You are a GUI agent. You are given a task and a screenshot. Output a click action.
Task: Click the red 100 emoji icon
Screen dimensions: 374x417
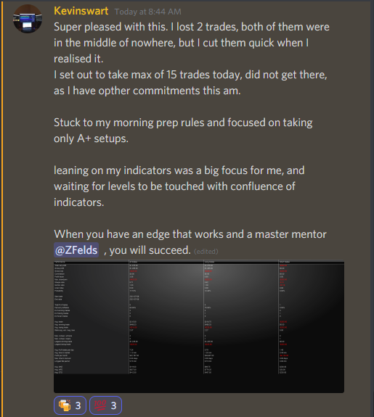tap(100, 405)
